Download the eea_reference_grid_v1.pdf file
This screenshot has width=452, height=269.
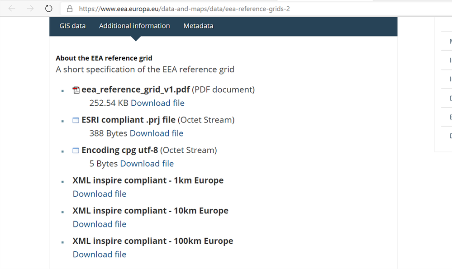pos(157,103)
